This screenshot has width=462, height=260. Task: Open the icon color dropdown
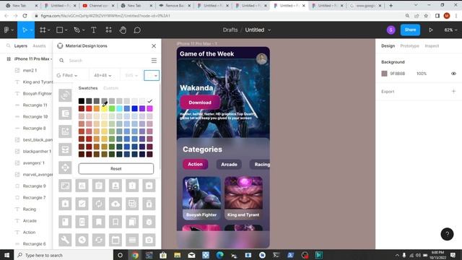coord(152,76)
